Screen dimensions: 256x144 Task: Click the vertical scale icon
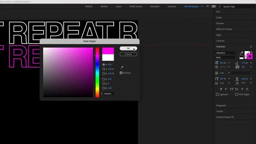pos(217,79)
